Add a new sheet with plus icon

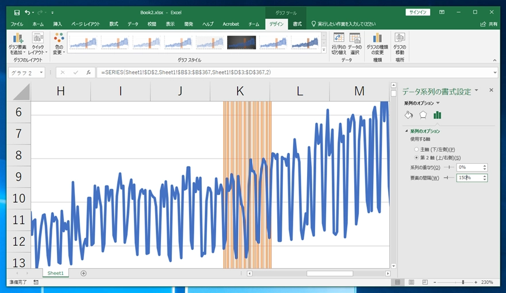pyautogui.click(x=83, y=273)
